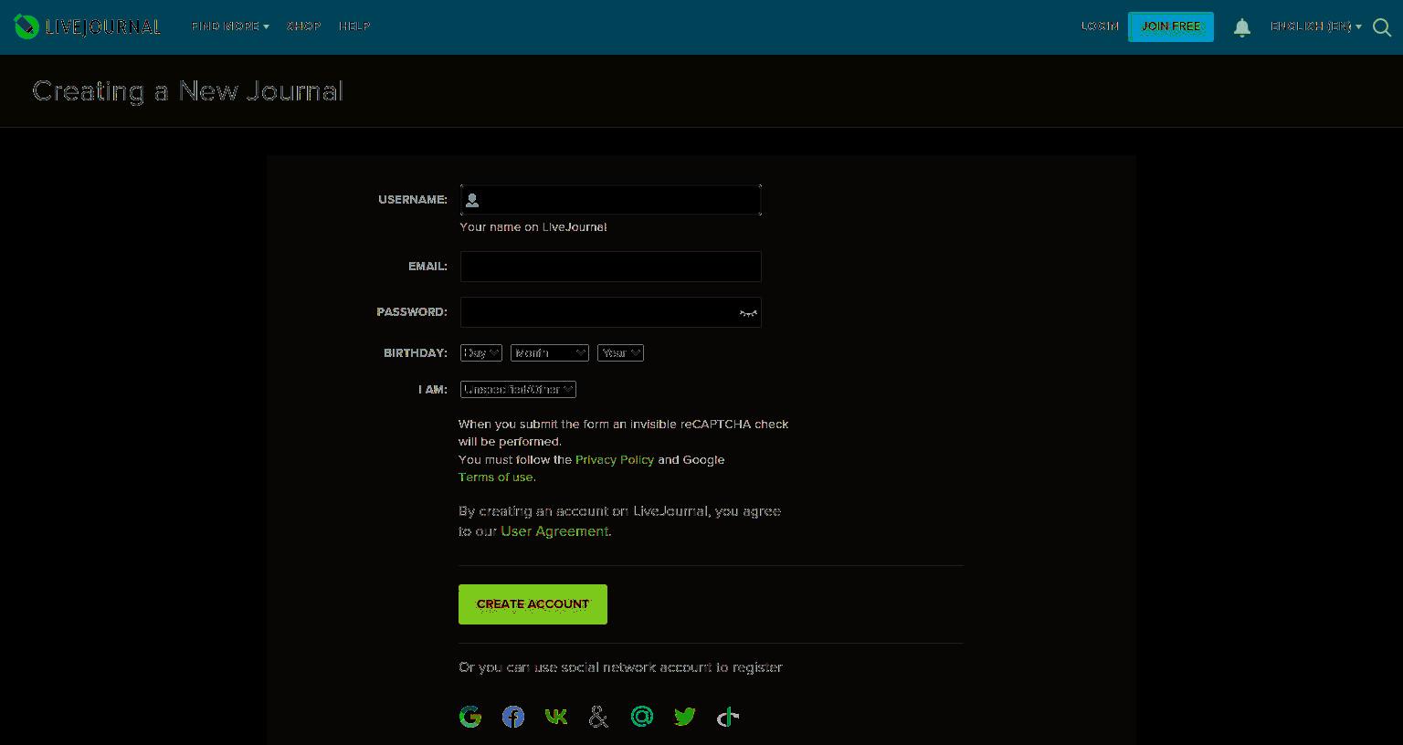Screen dimensions: 1403x745
Task: Open notifications bell
Action: pyautogui.click(x=1241, y=27)
